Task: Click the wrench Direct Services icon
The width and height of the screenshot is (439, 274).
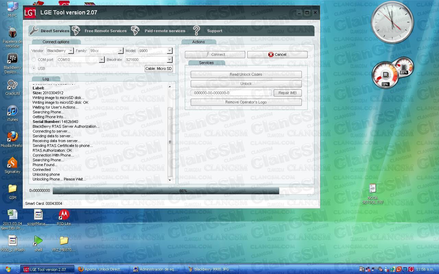Action: coord(34,30)
